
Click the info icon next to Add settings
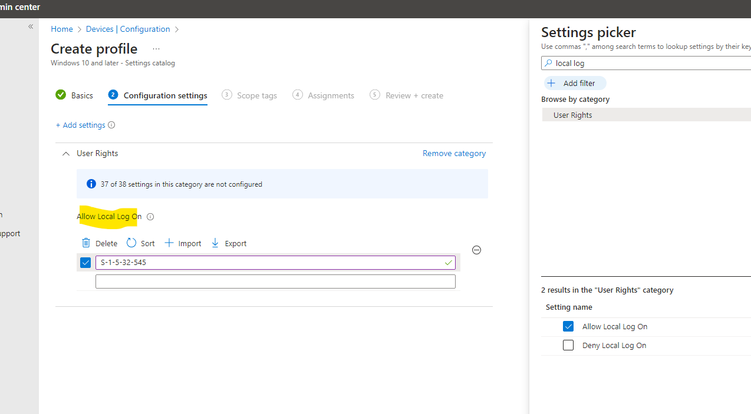(111, 125)
